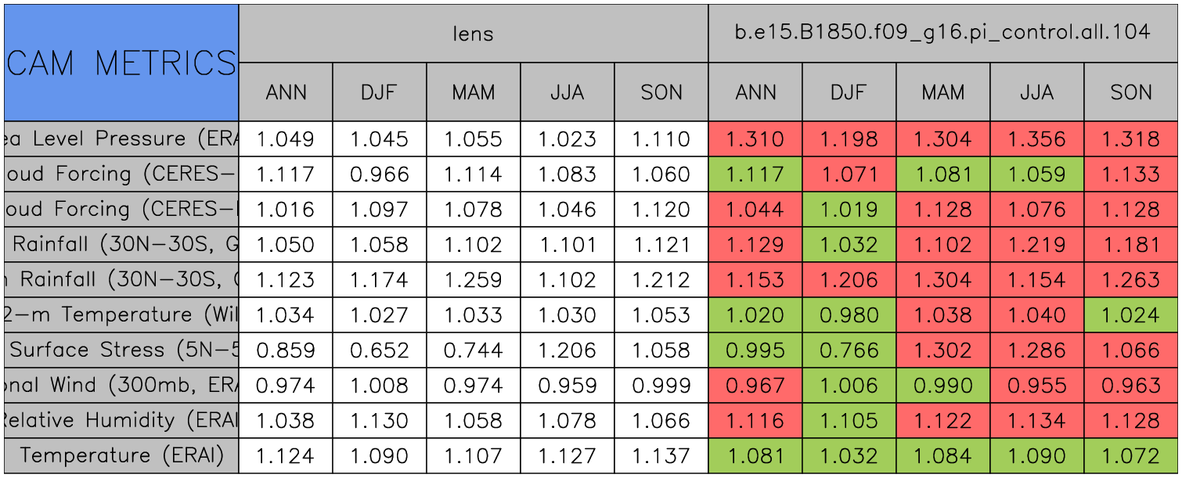Select the lens group header
This screenshot has height=478, width=1182.
point(473,33)
